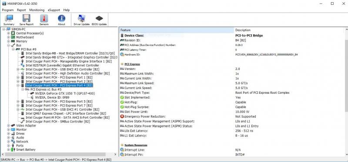Click the Network tree icon
The width and height of the screenshot is (348, 162).
tap(13, 142)
